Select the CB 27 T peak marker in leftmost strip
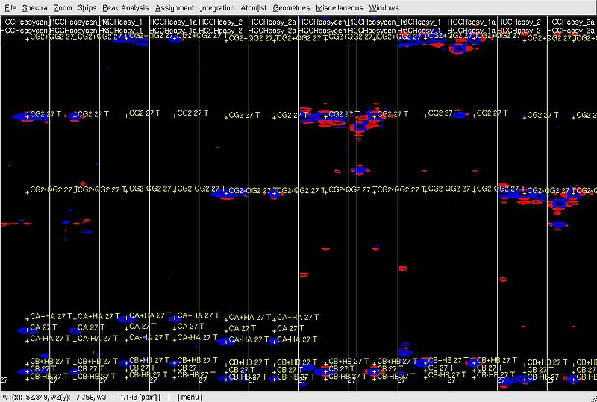Image resolution: width=597 pixels, height=402 pixels. point(28,369)
